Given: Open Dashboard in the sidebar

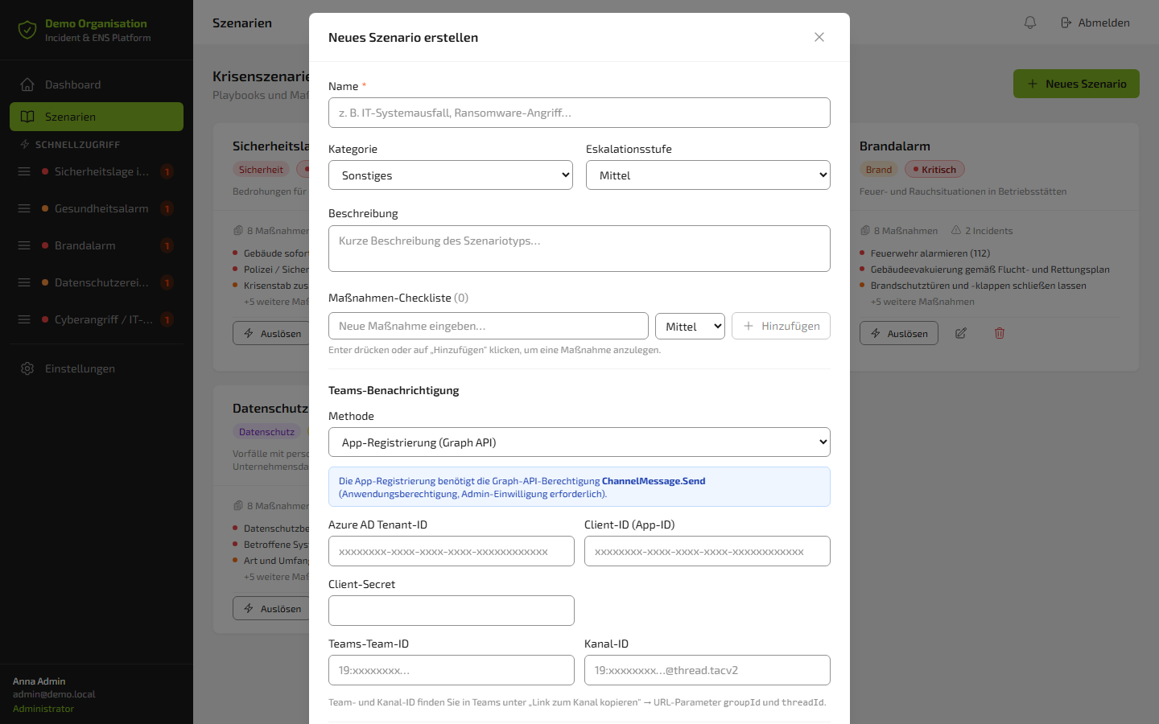Looking at the screenshot, I should point(97,84).
